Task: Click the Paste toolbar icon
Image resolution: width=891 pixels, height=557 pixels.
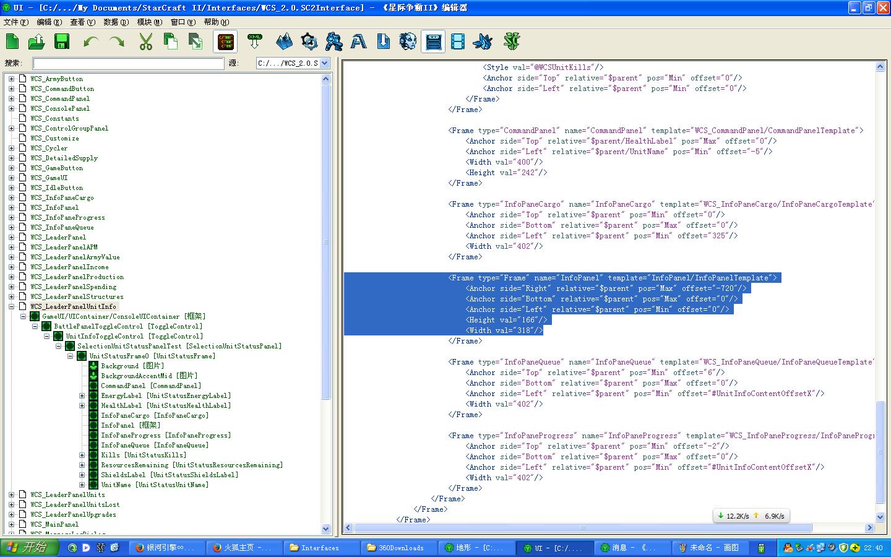Action: (x=196, y=41)
